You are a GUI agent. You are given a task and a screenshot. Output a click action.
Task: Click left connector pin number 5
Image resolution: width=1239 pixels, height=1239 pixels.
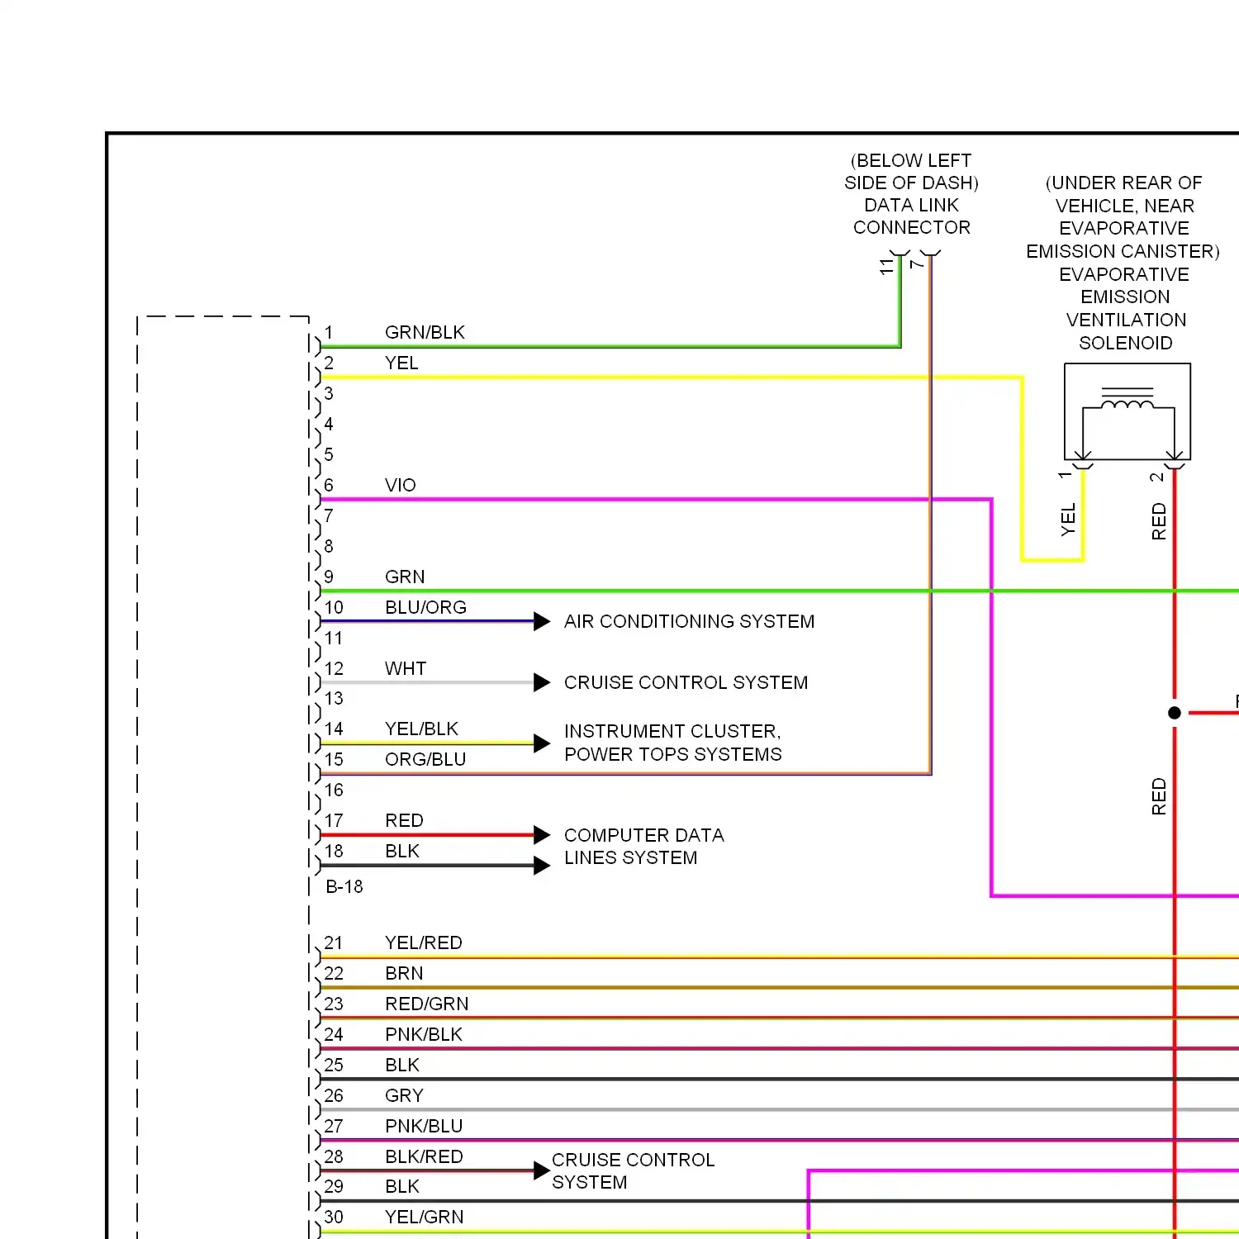pyautogui.click(x=329, y=454)
